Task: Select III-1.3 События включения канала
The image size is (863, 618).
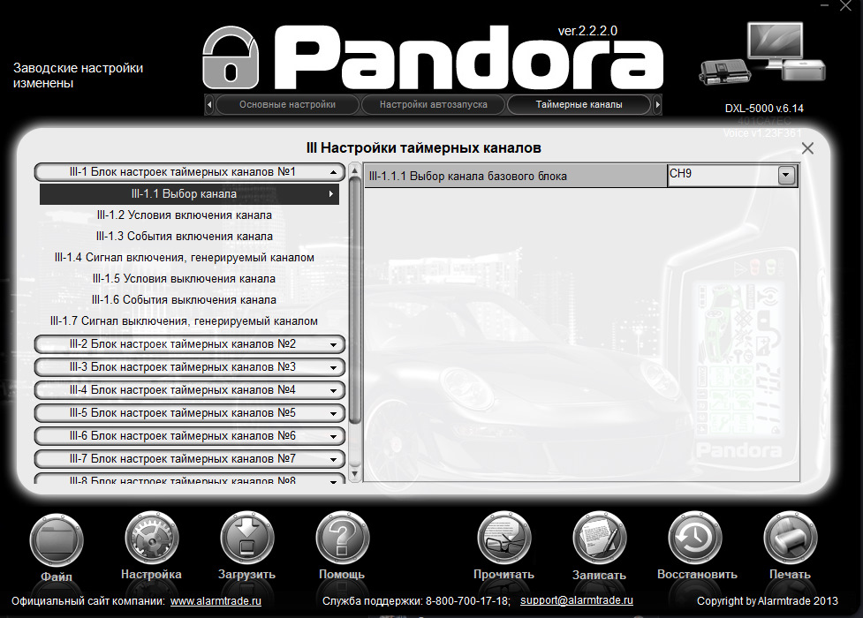Action: [185, 236]
